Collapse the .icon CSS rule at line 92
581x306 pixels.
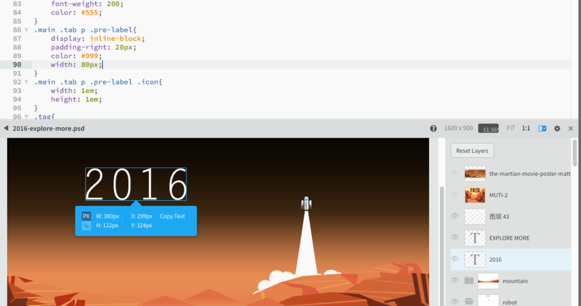click(x=26, y=82)
